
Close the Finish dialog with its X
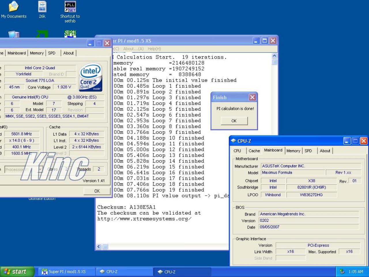coord(252,97)
